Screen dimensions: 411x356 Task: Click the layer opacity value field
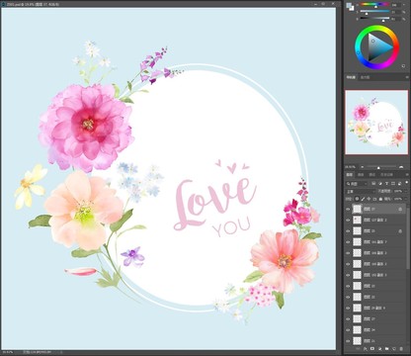[398, 191]
